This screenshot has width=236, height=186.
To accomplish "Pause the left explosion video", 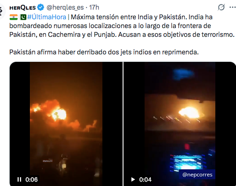I will [x=19, y=179].
